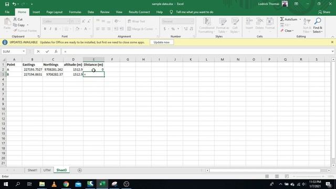
Task: Click the AutoSum sigma icon
Action: click(x=282, y=19)
